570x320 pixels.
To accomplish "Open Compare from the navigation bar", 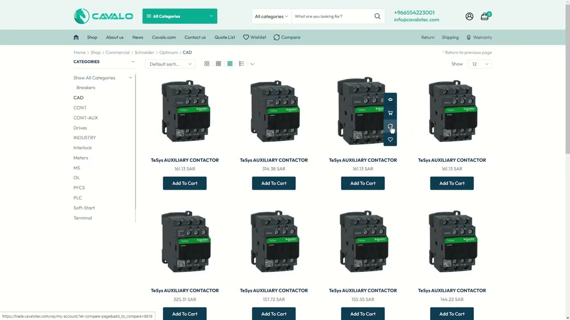I will (287, 37).
